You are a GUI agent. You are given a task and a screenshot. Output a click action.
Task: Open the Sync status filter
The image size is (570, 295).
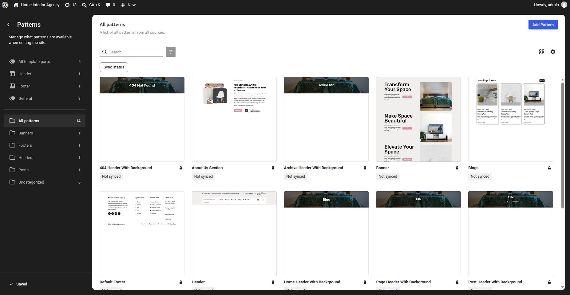114,67
